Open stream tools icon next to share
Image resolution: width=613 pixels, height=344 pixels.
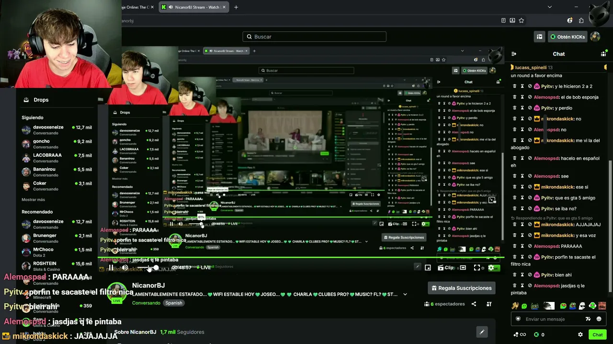click(x=489, y=304)
